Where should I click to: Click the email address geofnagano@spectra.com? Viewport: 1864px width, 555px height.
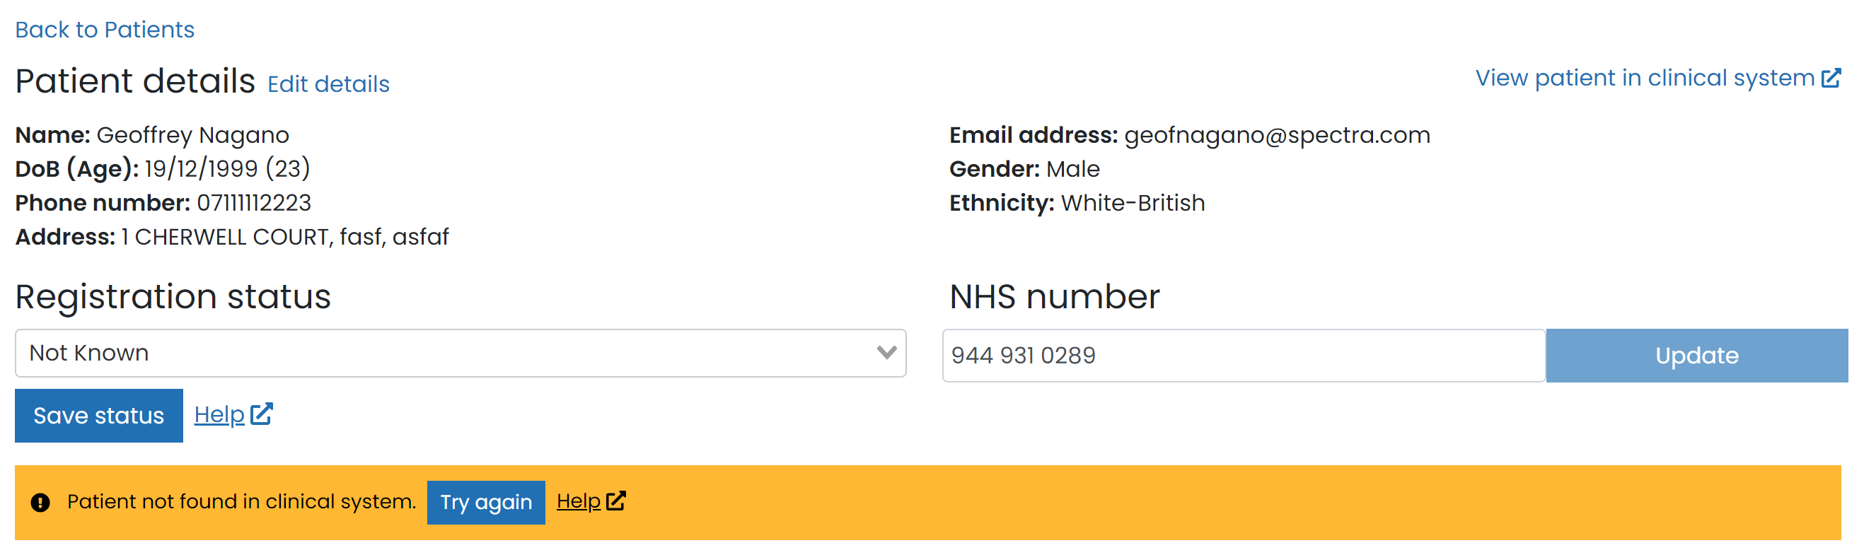click(1276, 135)
